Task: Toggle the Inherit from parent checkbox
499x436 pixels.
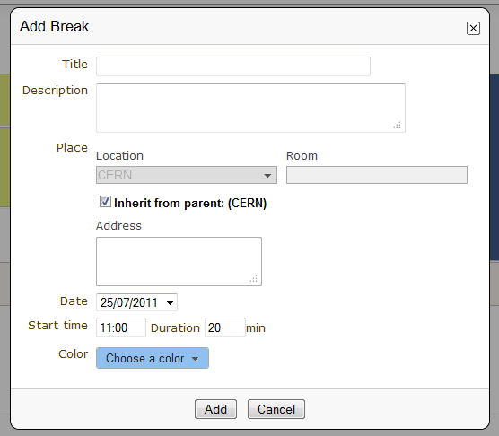Action: 105,202
